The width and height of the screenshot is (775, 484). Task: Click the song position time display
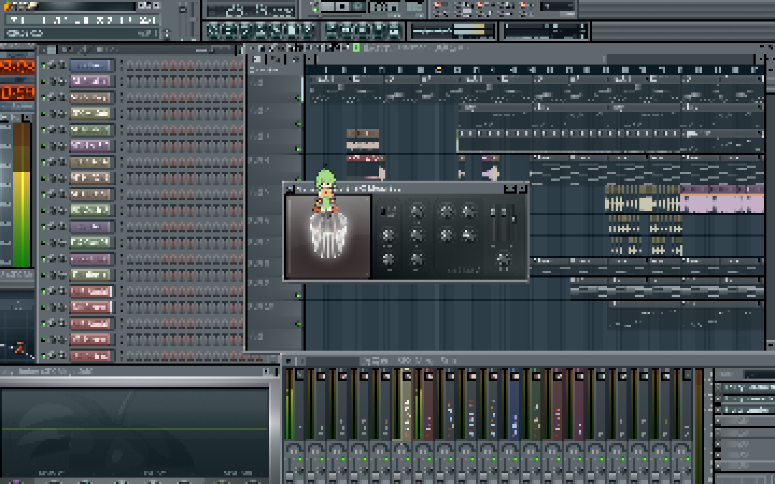[x=251, y=10]
